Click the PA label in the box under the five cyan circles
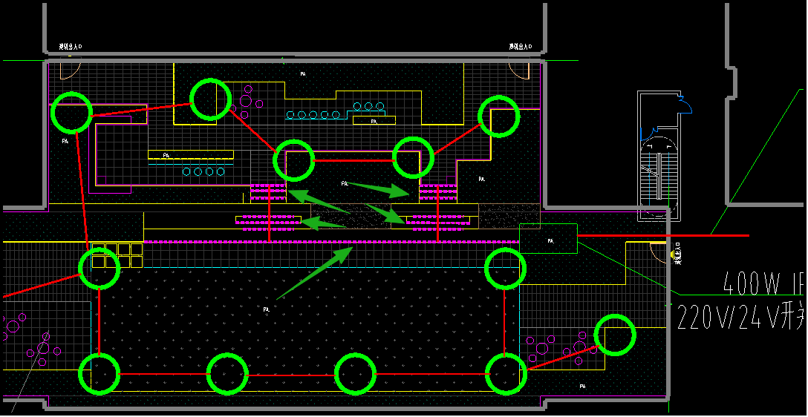Image resolution: width=808 pixels, height=417 pixels. click(x=374, y=121)
